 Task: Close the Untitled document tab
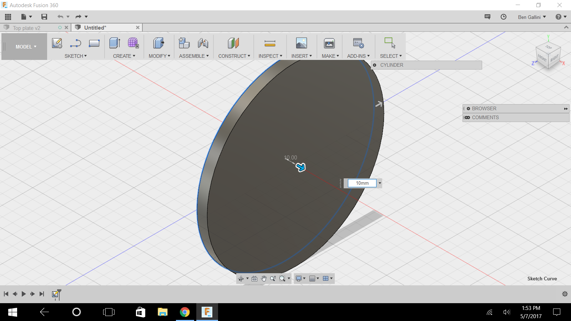[138, 27]
